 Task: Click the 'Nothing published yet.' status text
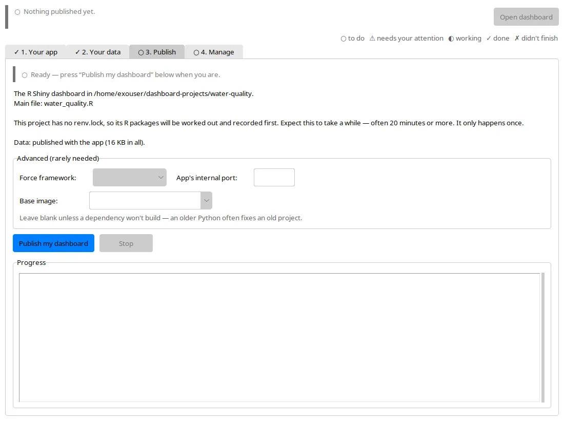(59, 11)
